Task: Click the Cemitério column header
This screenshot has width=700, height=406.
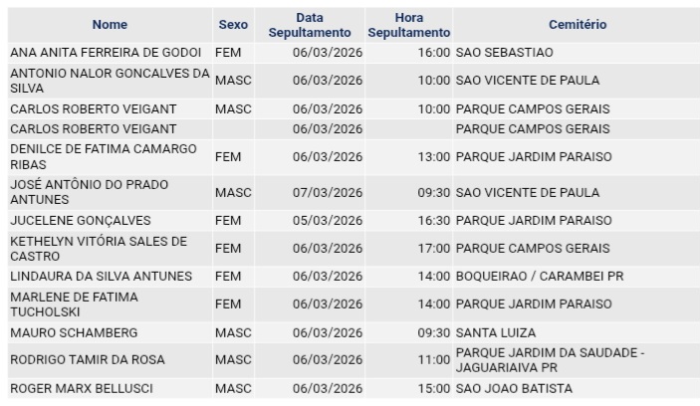Action: pos(577,25)
